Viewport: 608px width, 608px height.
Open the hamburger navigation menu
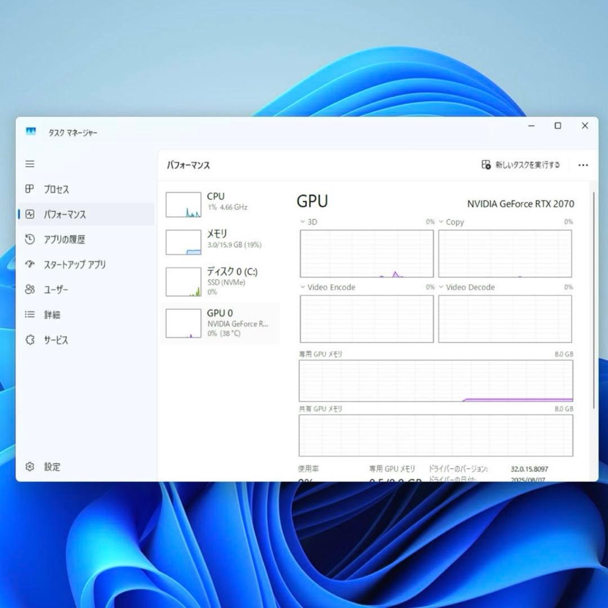point(29,164)
